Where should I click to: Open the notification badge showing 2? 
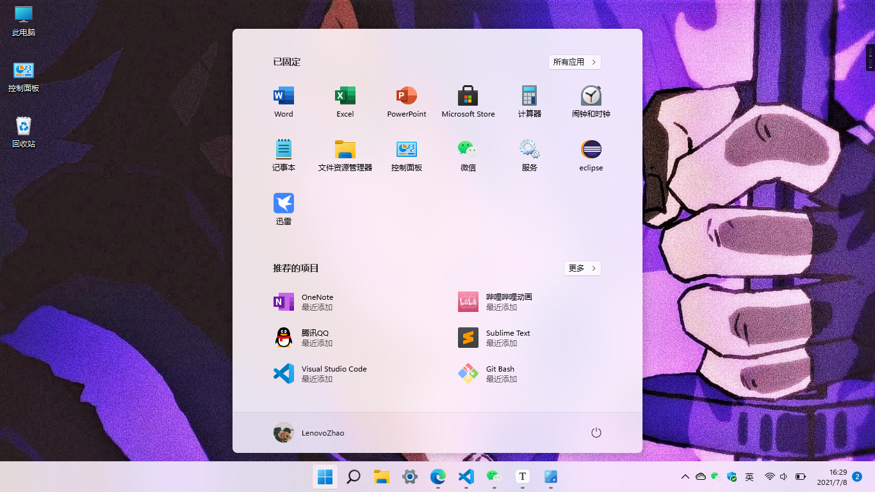tap(857, 477)
